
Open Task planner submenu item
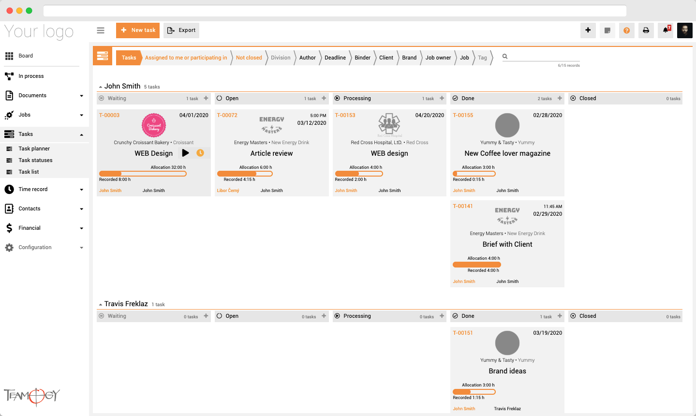point(34,149)
